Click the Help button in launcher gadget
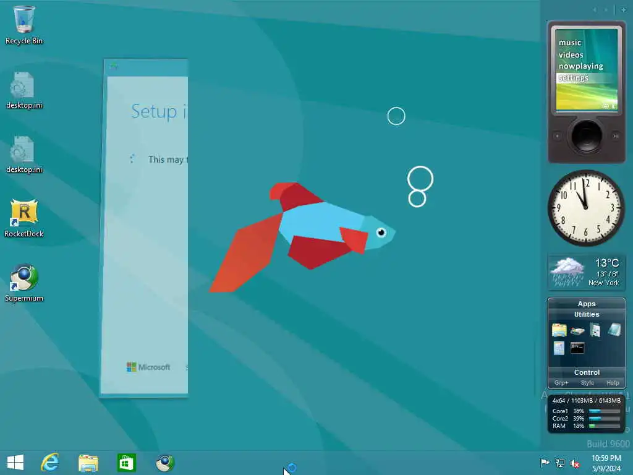The width and height of the screenshot is (633, 475). [613, 382]
